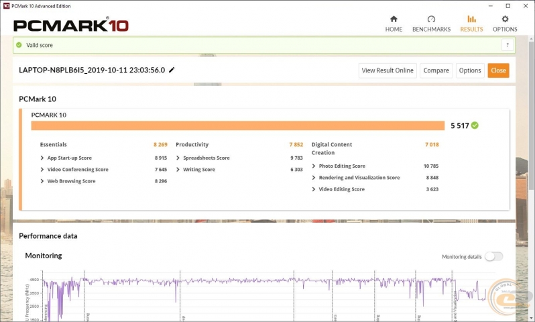Screen dimensions: 535x322
Task: Go to the Options tab
Action: [505, 24]
